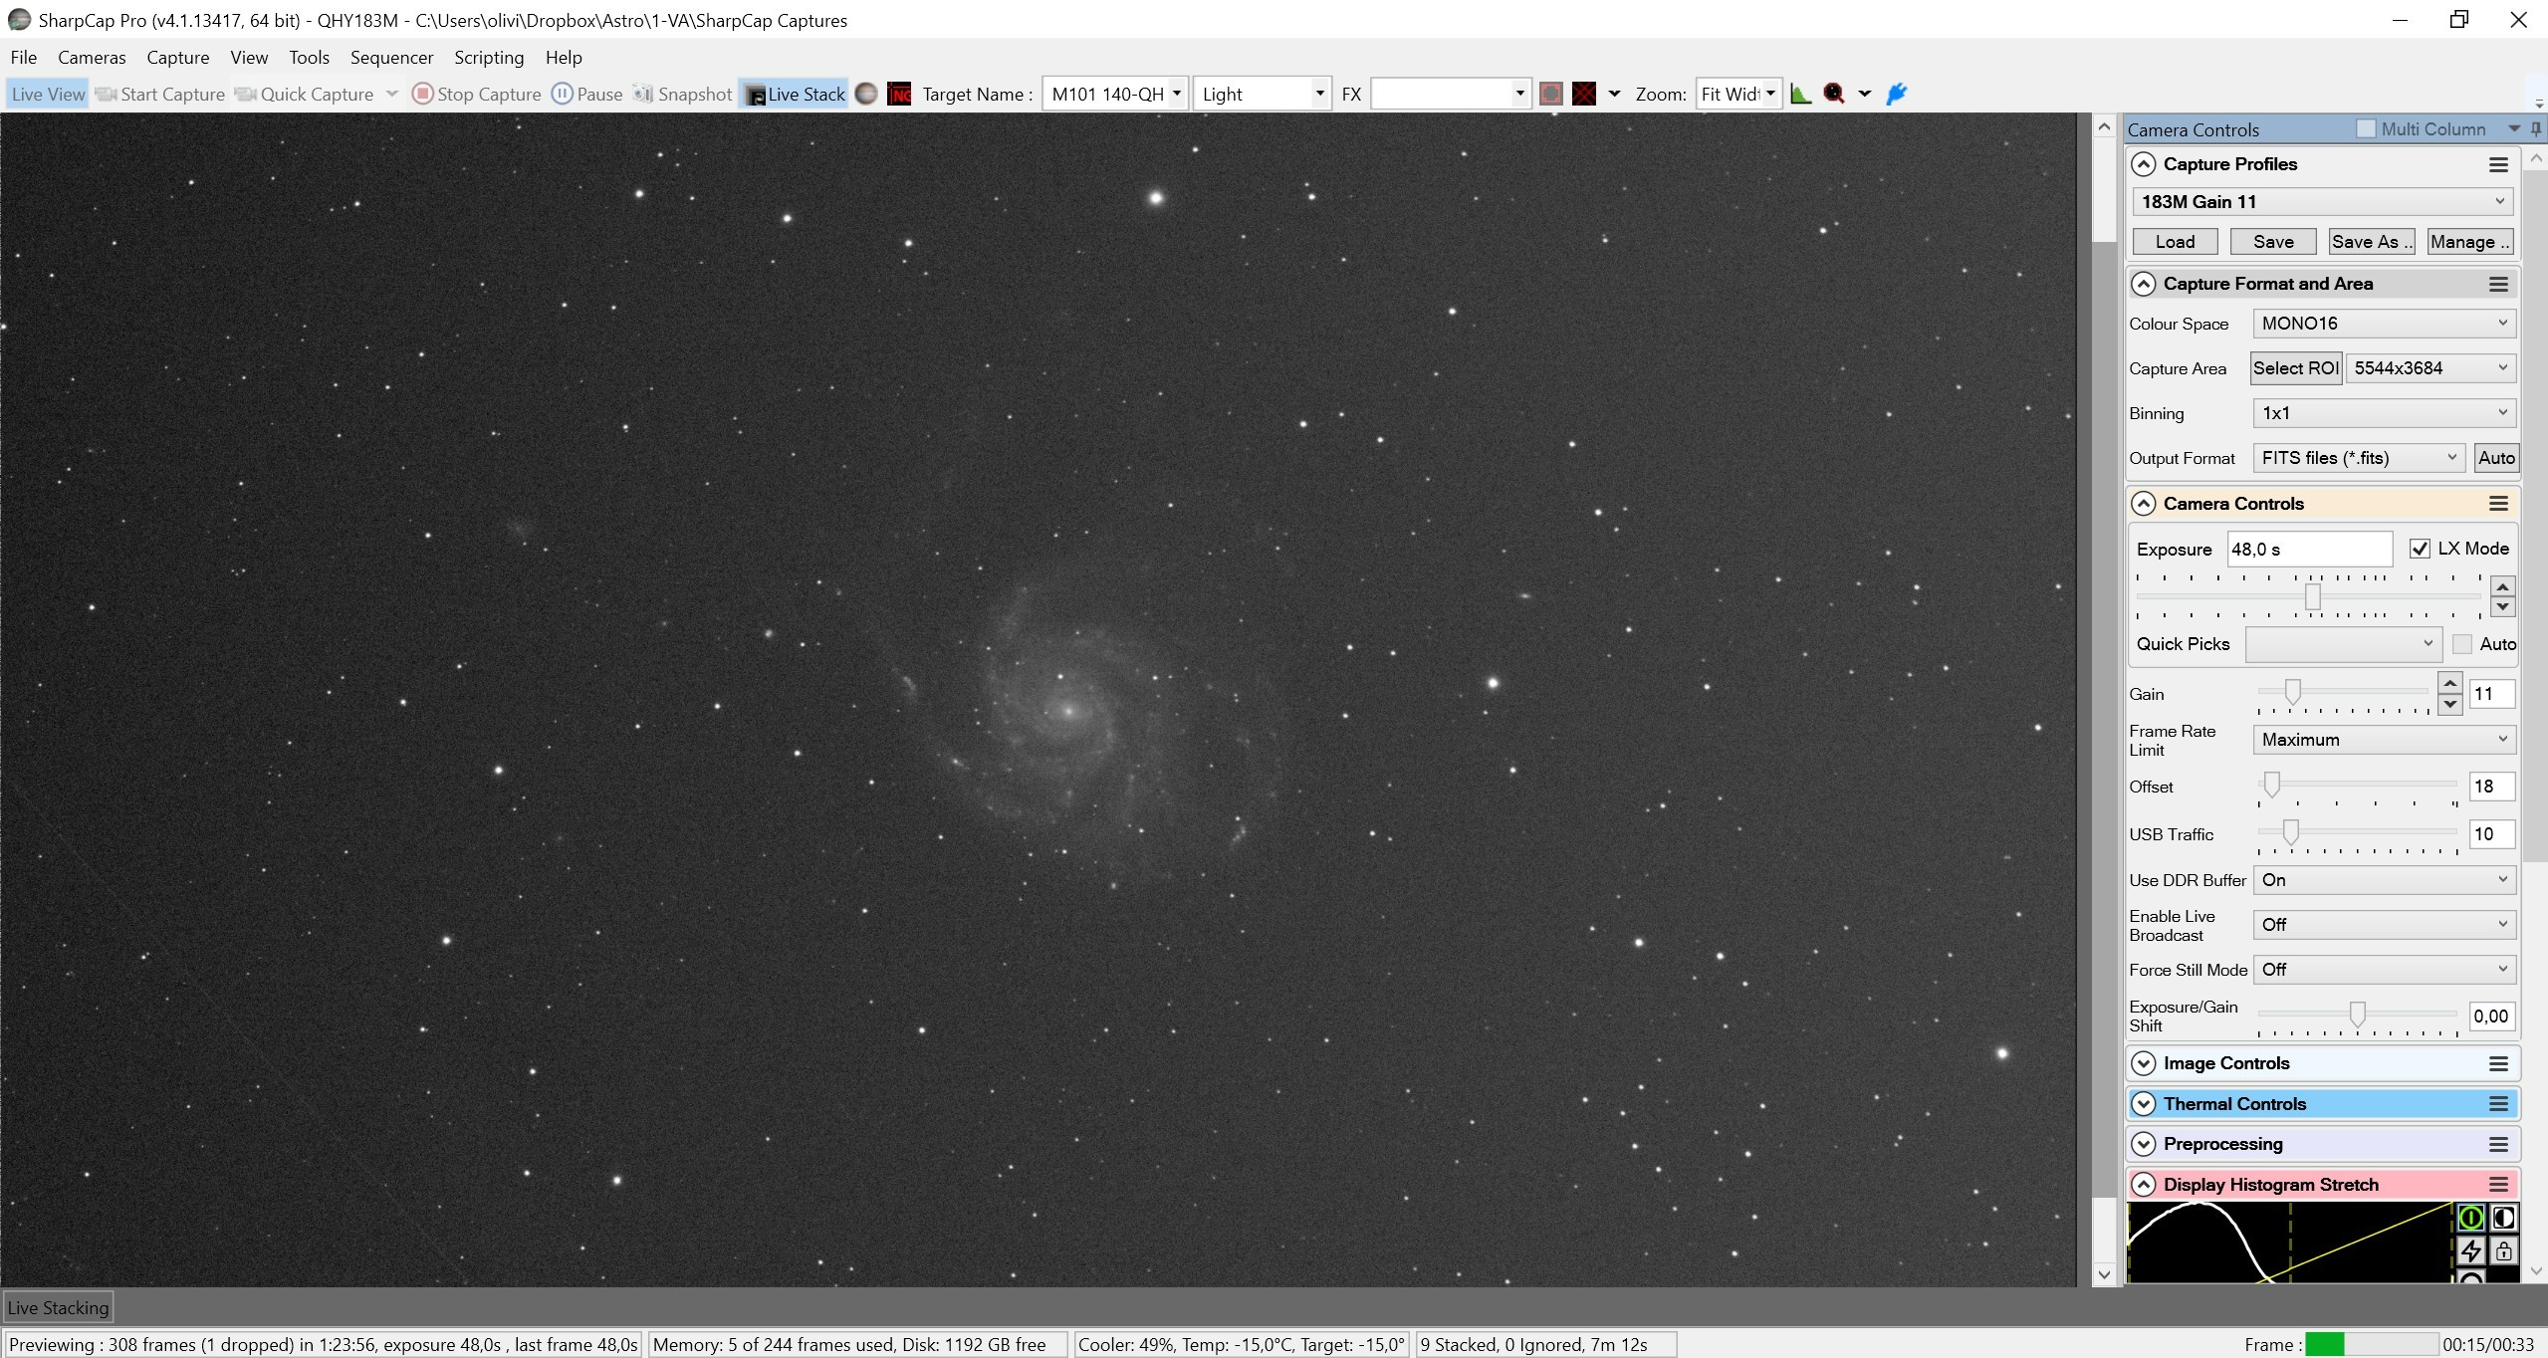Toggle the selection area square icon
Screen dimensions: 2548x1358
1550,94
